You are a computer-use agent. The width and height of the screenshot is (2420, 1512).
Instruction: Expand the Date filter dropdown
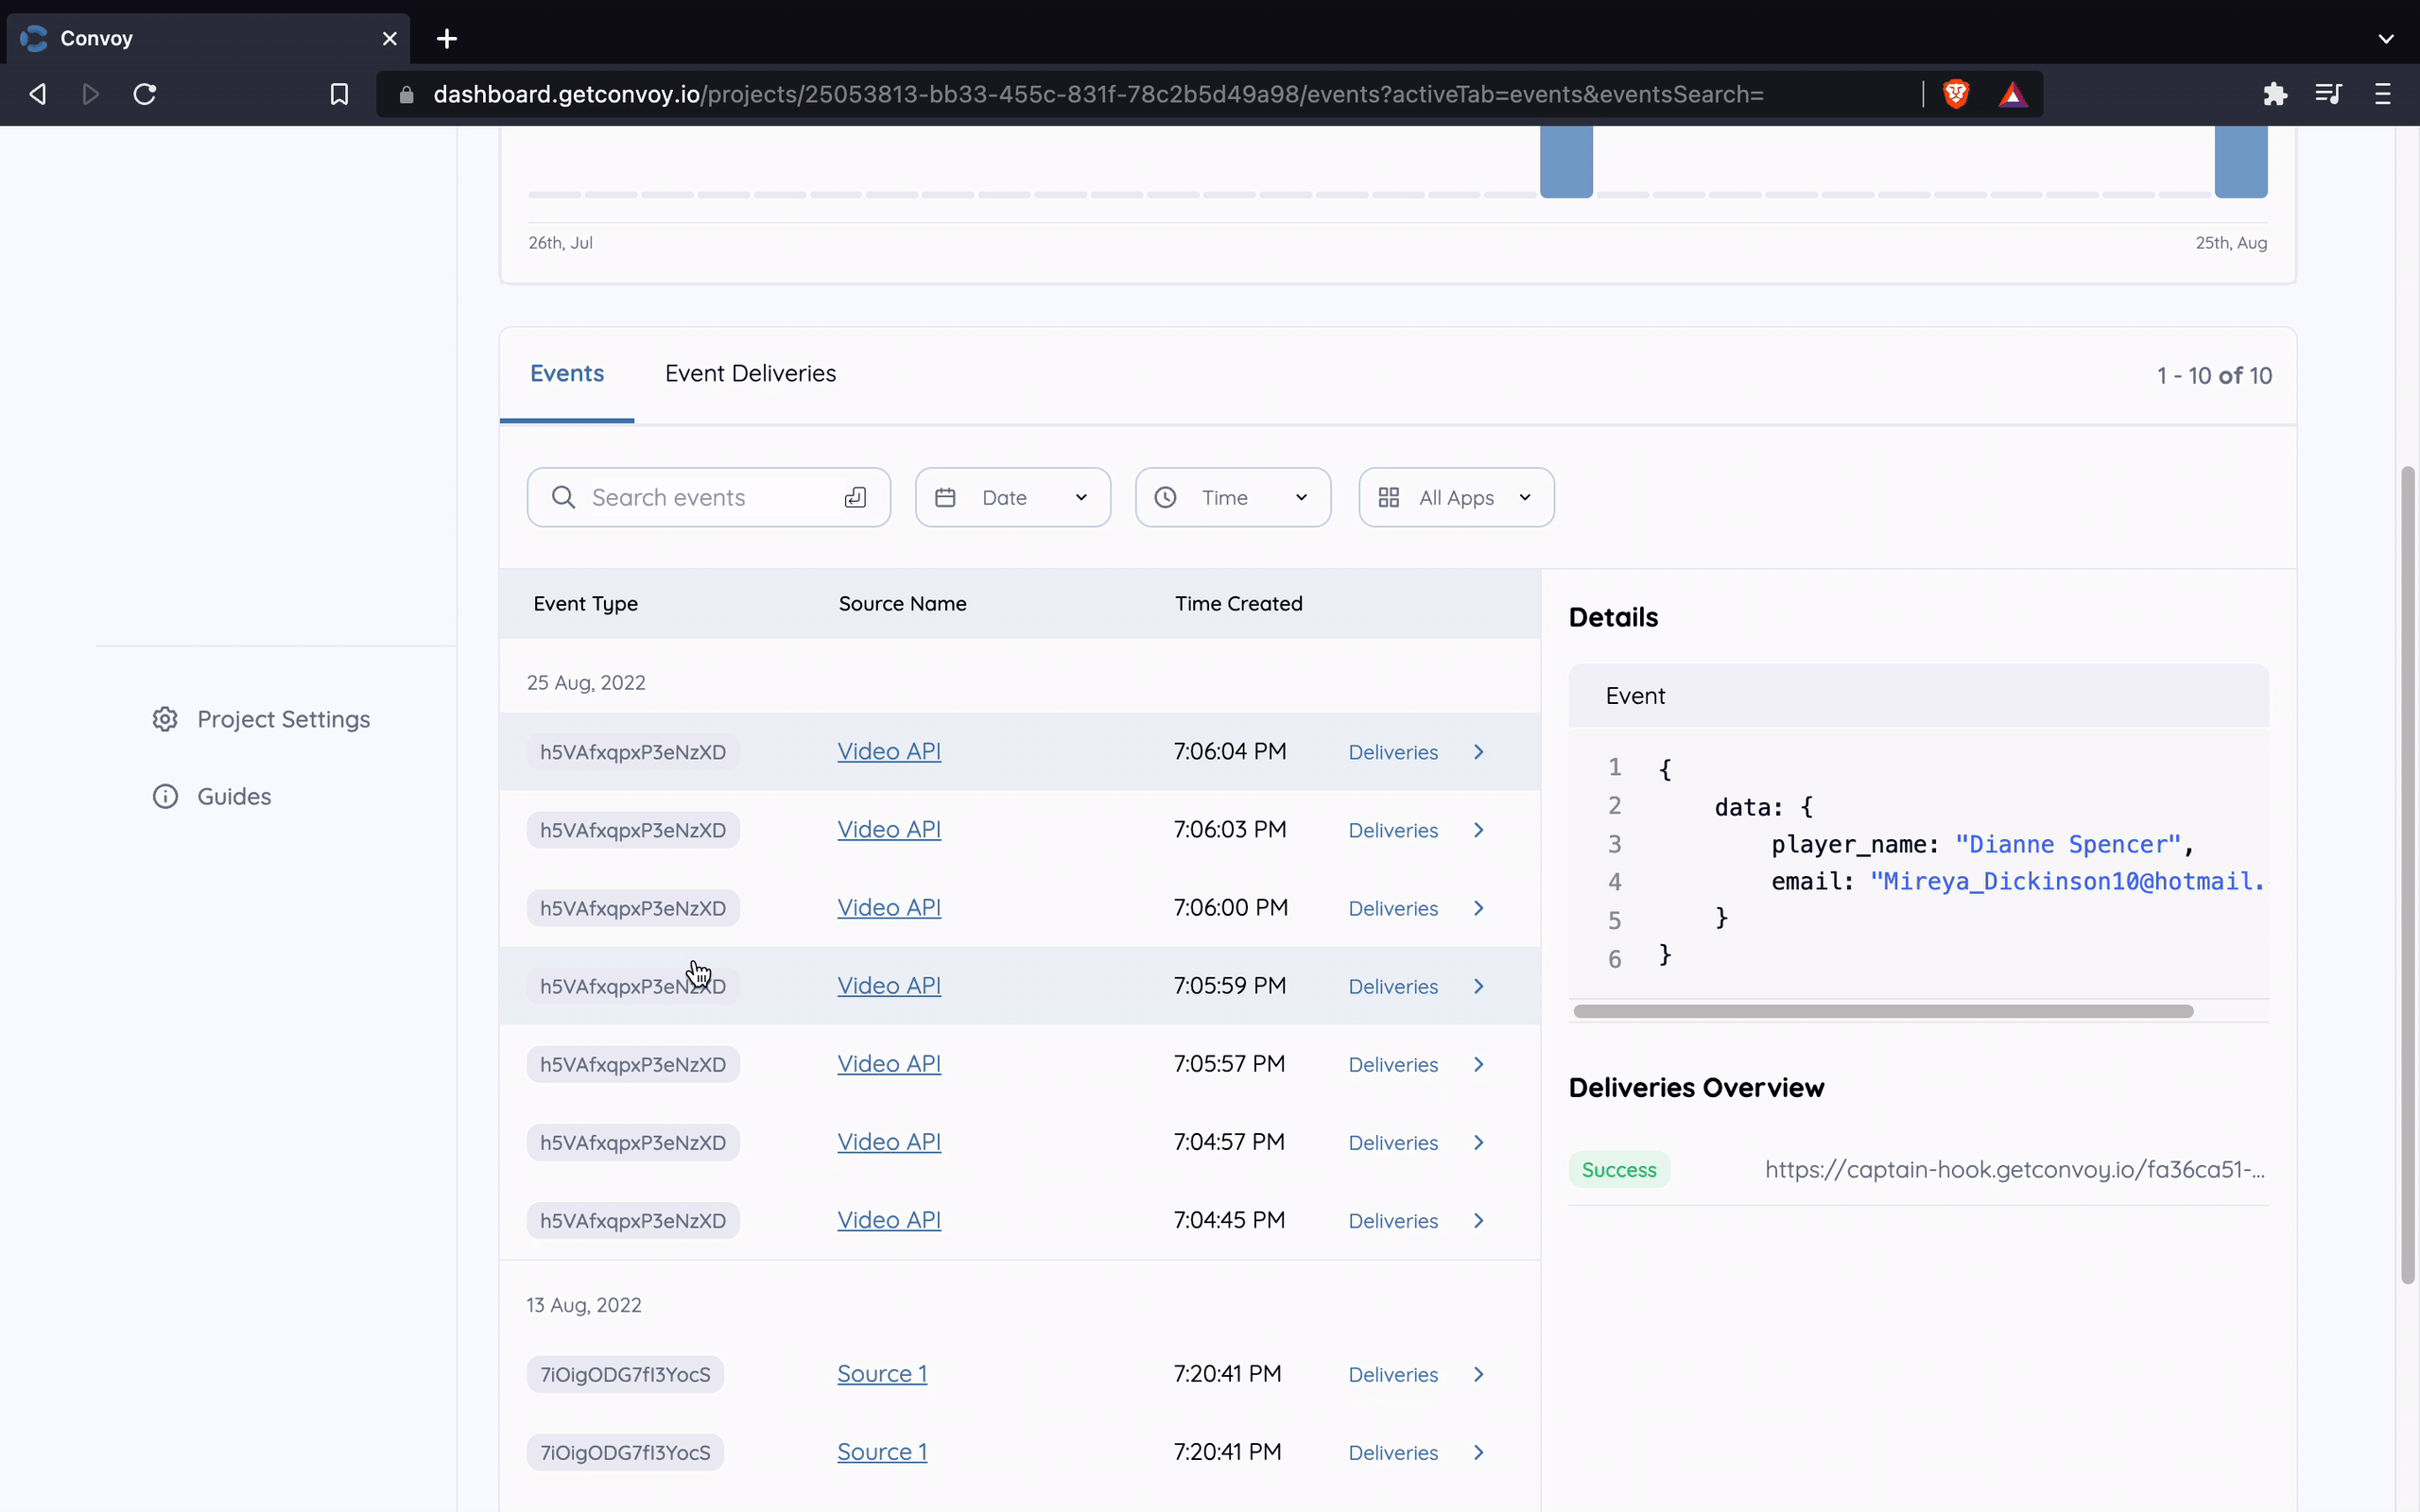(x=1012, y=498)
